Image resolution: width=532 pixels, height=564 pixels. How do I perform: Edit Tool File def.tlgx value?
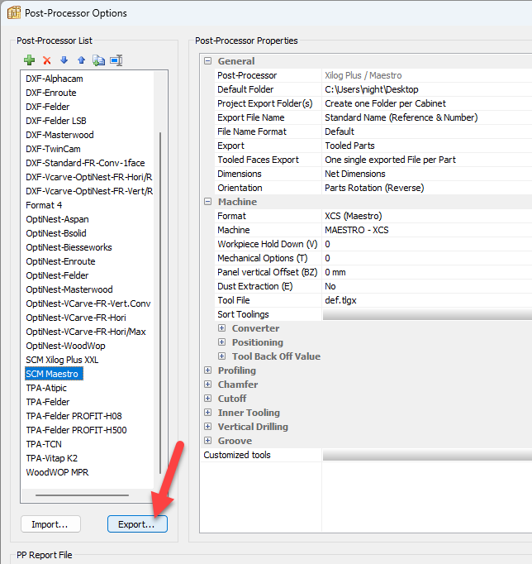(427, 300)
